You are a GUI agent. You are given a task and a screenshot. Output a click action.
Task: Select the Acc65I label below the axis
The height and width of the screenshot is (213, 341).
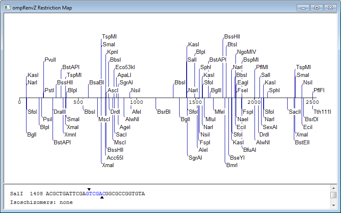point(115,158)
